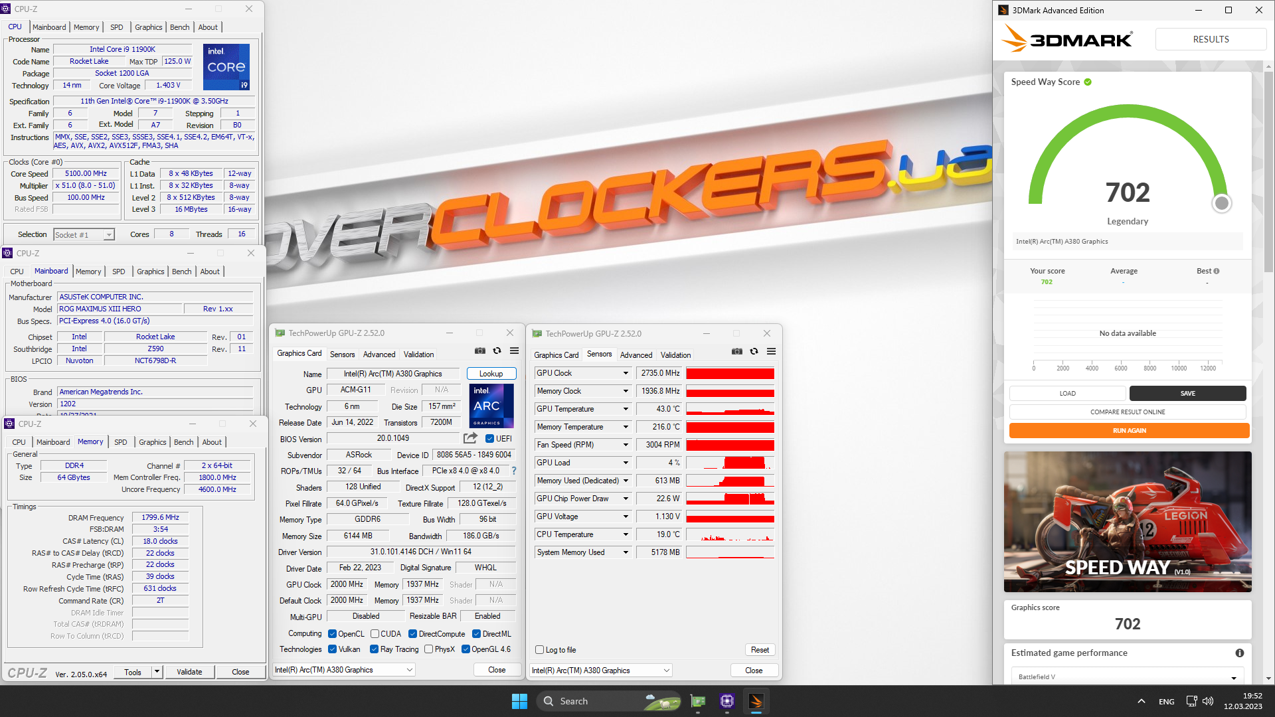Click the volume speaker icon in system tray
This screenshot has height=717, width=1275.
pyautogui.click(x=1208, y=701)
